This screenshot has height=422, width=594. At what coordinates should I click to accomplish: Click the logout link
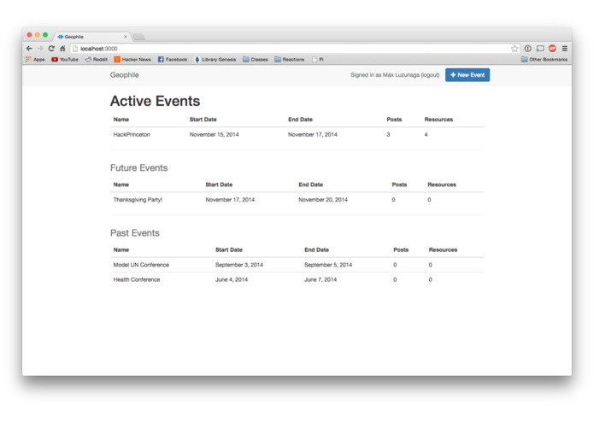[431, 75]
